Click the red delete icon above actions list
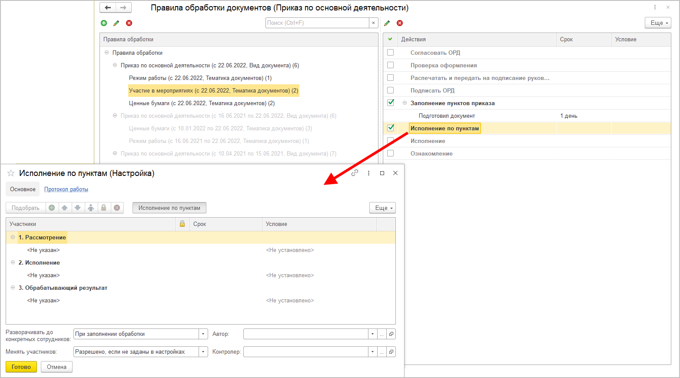The image size is (680, 378). (x=400, y=23)
